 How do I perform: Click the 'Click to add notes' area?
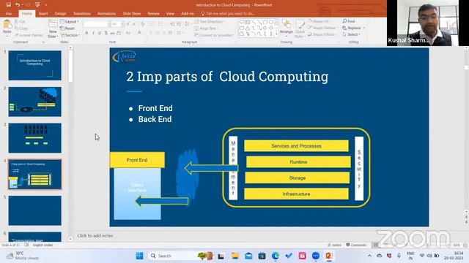pyautogui.click(x=95, y=235)
